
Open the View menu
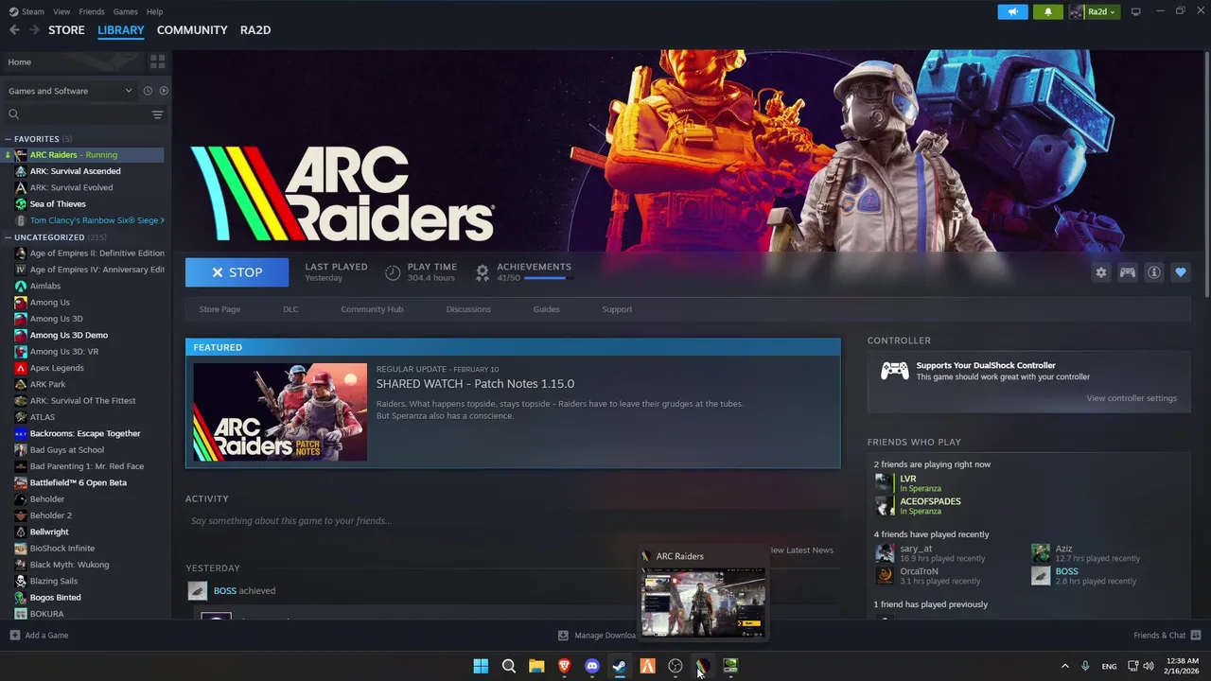pos(61,11)
